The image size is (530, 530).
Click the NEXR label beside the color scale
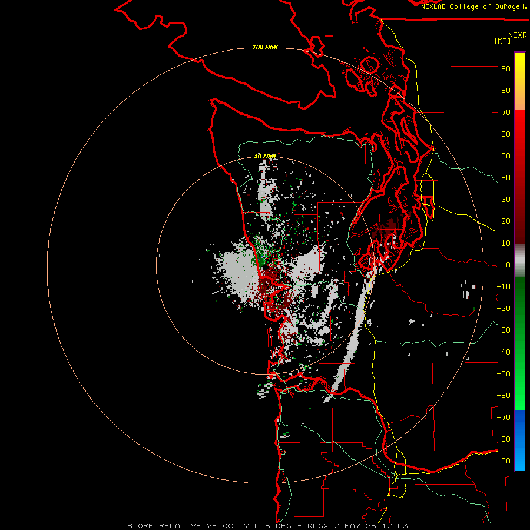(x=518, y=35)
